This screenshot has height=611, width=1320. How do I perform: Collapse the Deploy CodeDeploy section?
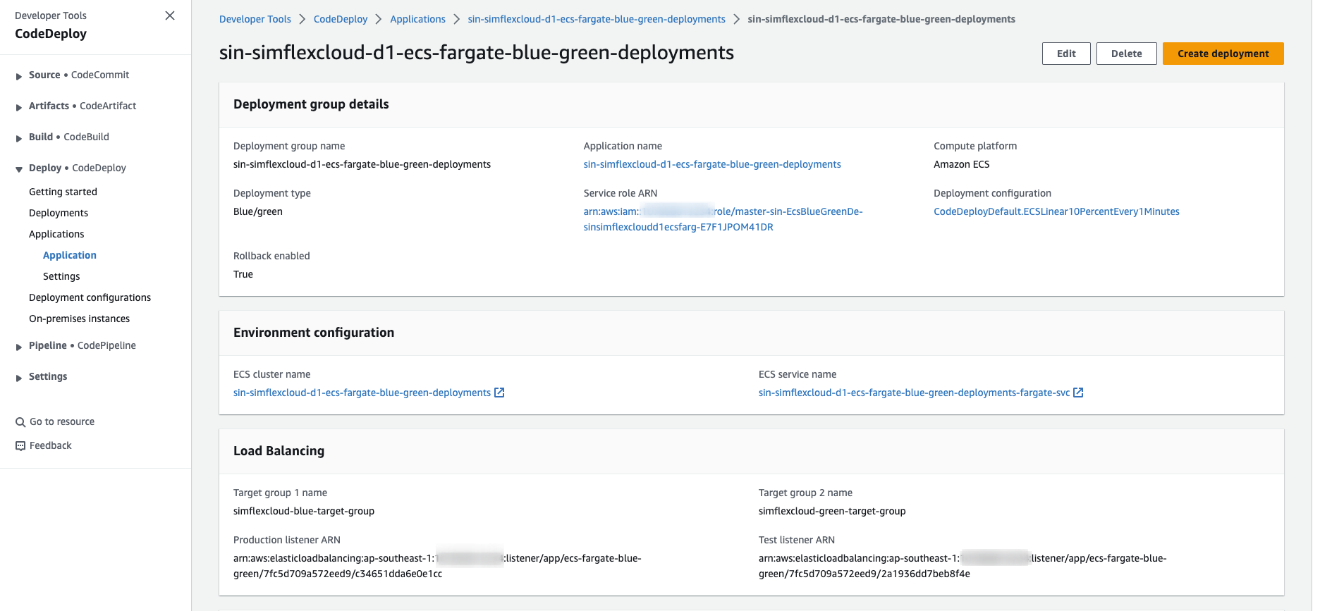(19, 168)
